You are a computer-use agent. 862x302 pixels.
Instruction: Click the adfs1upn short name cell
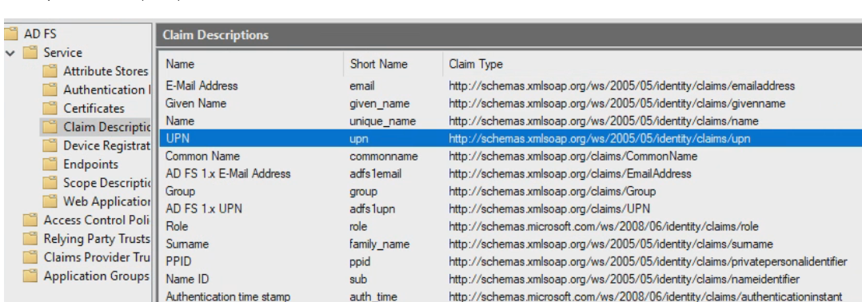click(372, 209)
